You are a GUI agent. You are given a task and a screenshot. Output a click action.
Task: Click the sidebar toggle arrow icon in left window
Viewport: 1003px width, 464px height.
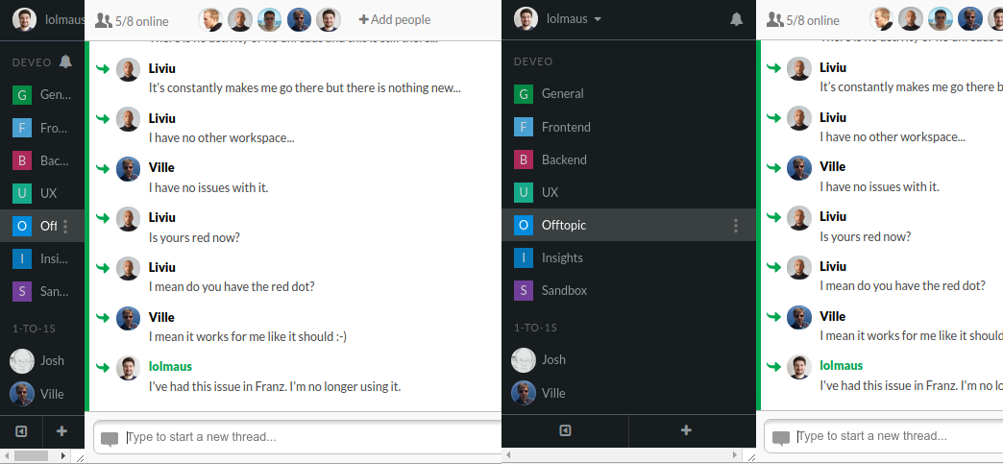pyautogui.click(x=21, y=431)
